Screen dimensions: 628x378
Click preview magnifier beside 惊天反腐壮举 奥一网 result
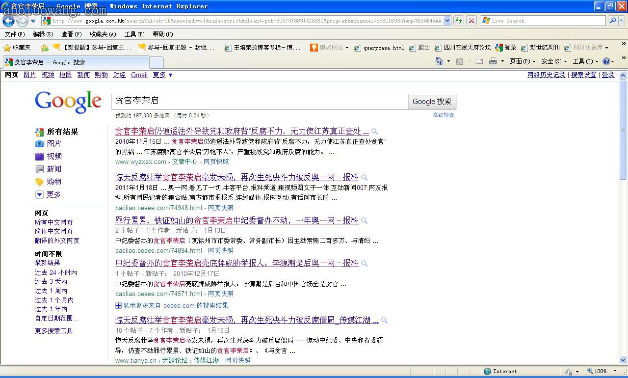click(x=364, y=177)
